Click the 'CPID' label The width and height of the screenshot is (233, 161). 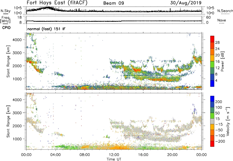[6, 28]
